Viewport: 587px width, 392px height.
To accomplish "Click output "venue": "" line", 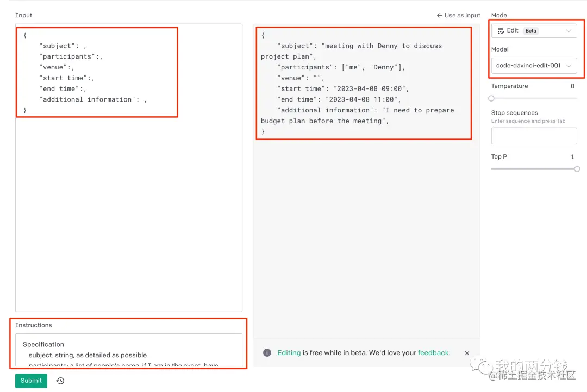I will 301,78.
